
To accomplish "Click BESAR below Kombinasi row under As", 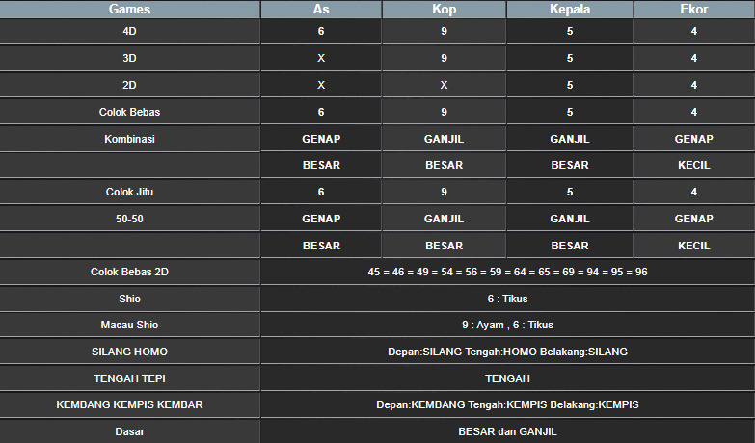I will pos(321,165).
